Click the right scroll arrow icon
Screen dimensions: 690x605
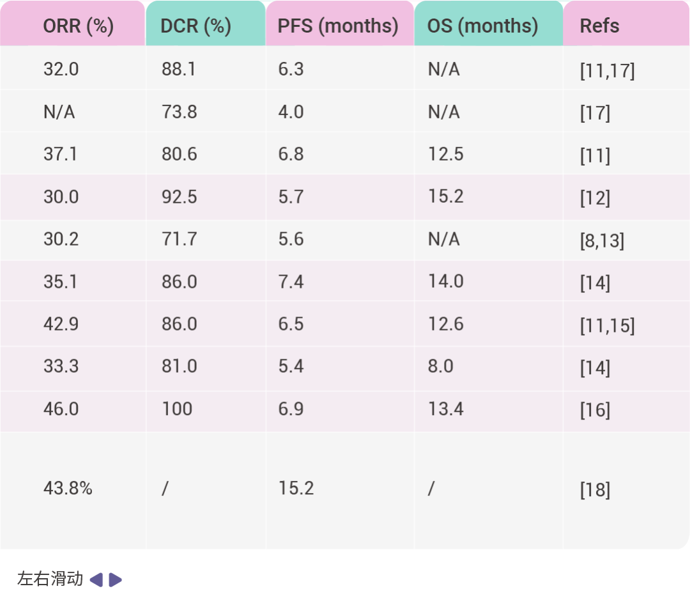click(x=116, y=580)
